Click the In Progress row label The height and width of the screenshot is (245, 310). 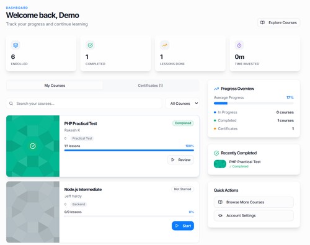(228, 112)
